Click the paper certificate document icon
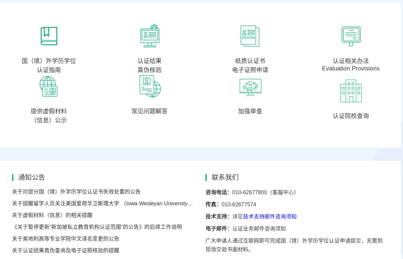Image resolution: width=403 pixels, height=259 pixels. [x=250, y=36]
